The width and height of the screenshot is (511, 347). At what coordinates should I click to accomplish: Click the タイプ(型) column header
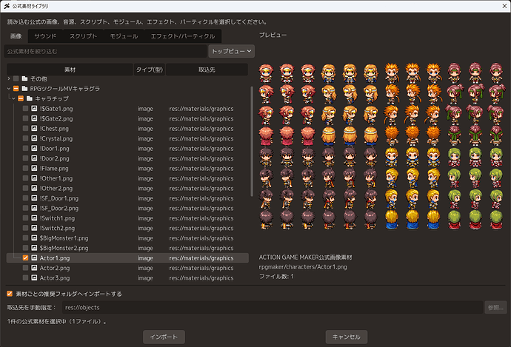(x=150, y=70)
